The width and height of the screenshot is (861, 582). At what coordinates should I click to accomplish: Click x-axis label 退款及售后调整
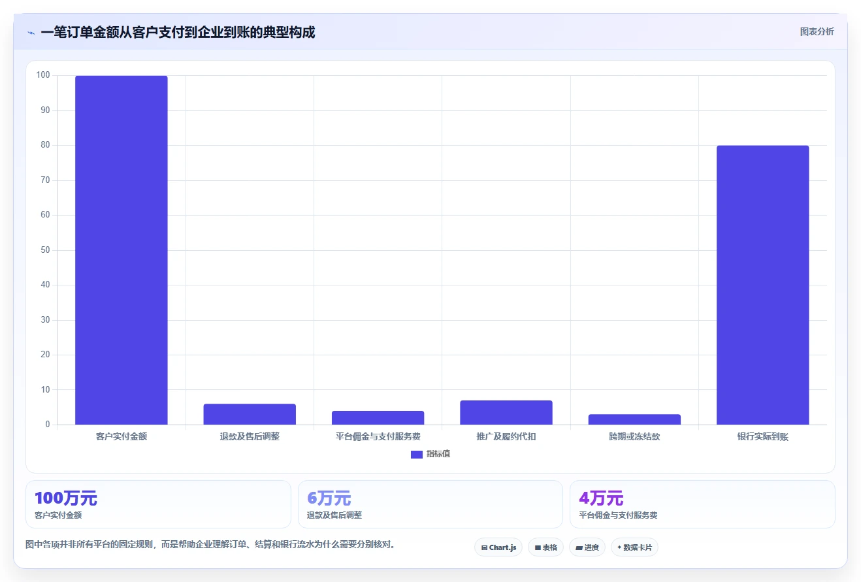(250, 436)
